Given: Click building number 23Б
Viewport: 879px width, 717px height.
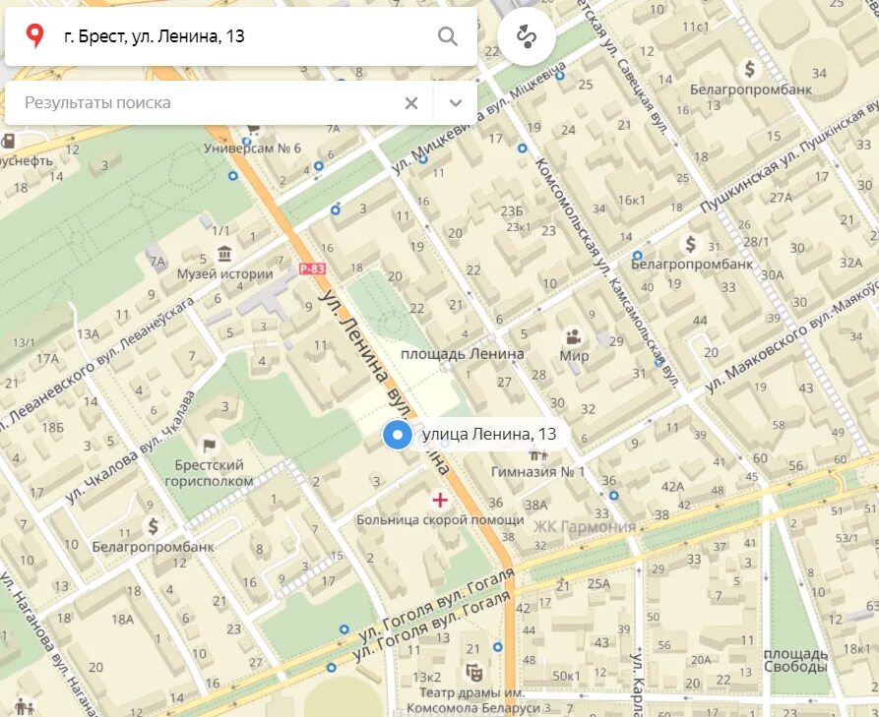Looking at the screenshot, I should click(x=512, y=210).
